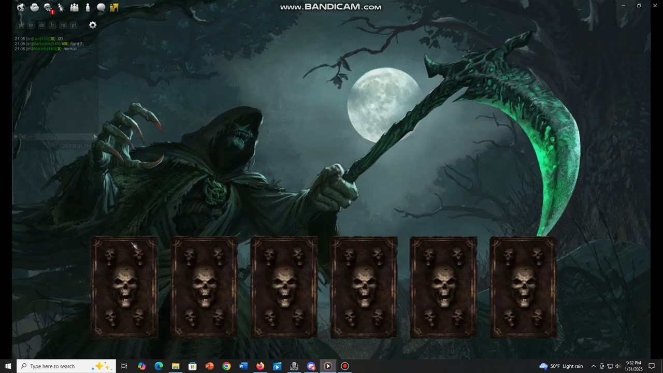Open the pt chat channel tab
Viewport: 663px width, 373px height.
74,25
